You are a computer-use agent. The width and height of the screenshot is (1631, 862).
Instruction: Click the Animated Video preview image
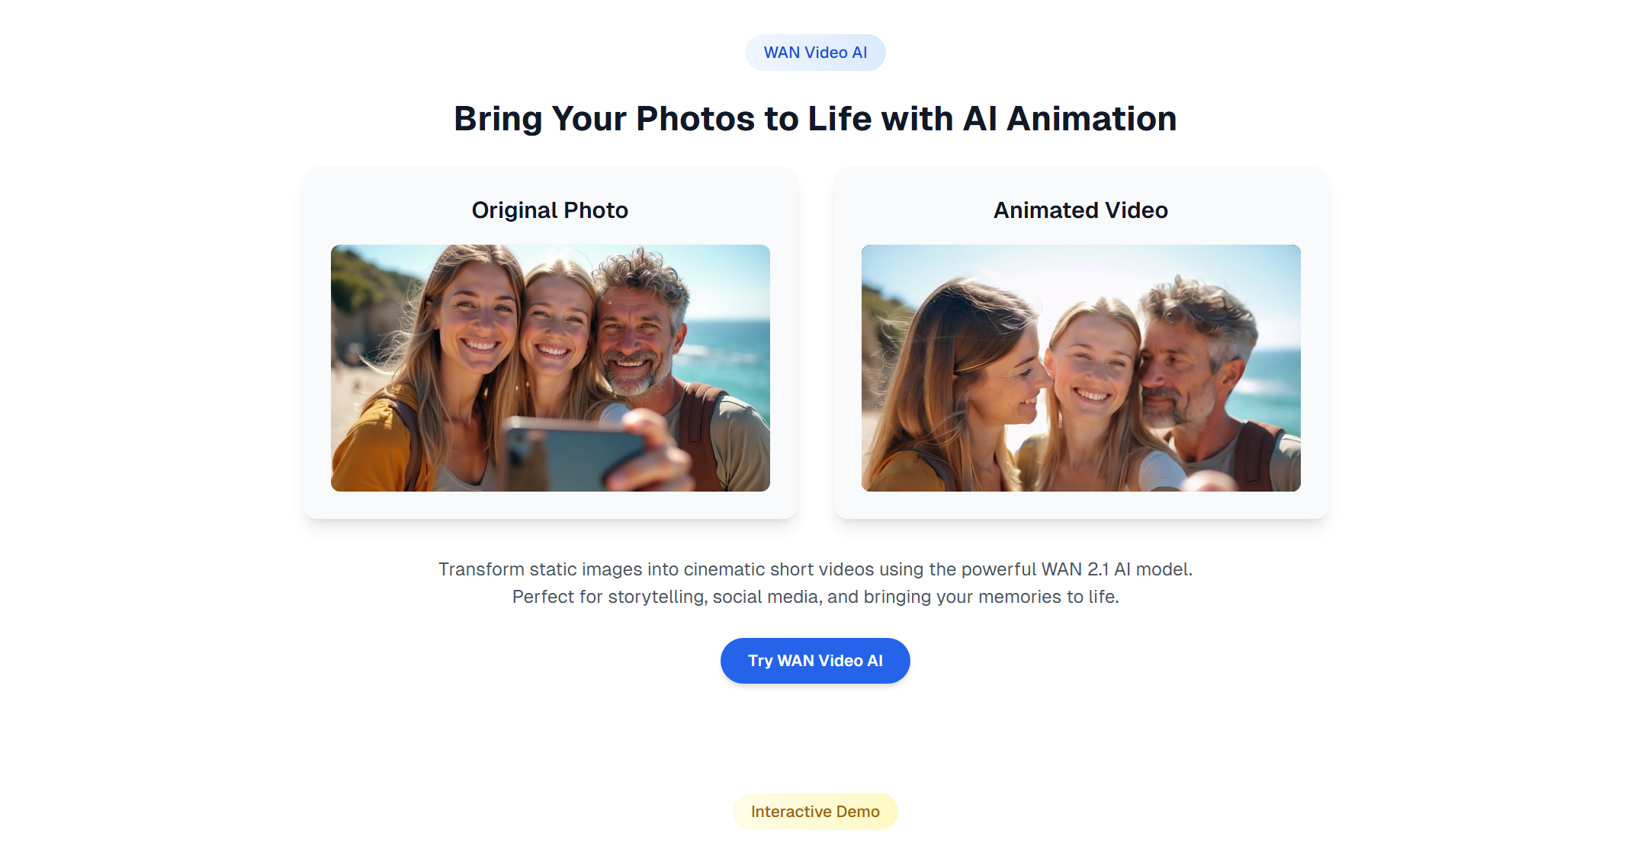[1081, 368]
